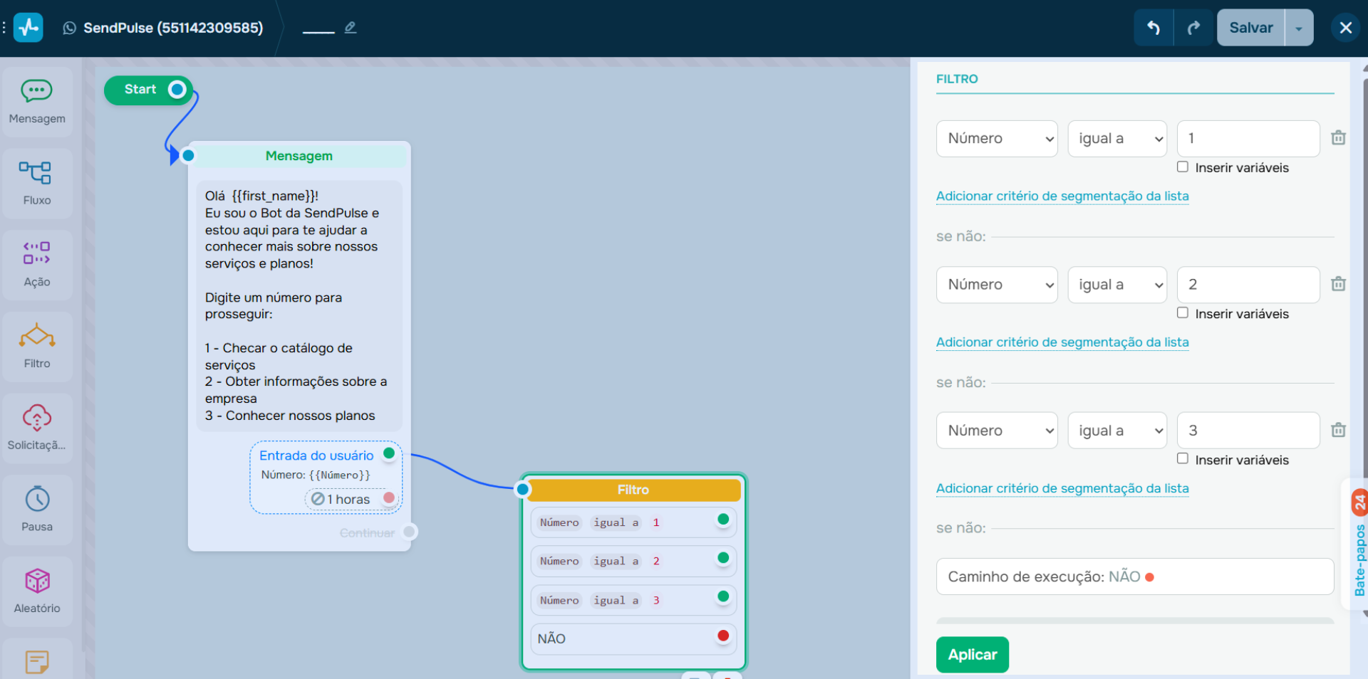Screen dimensions: 1368x679
Task: Click the 1 horas red output dot
Action: click(x=389, y=498)
